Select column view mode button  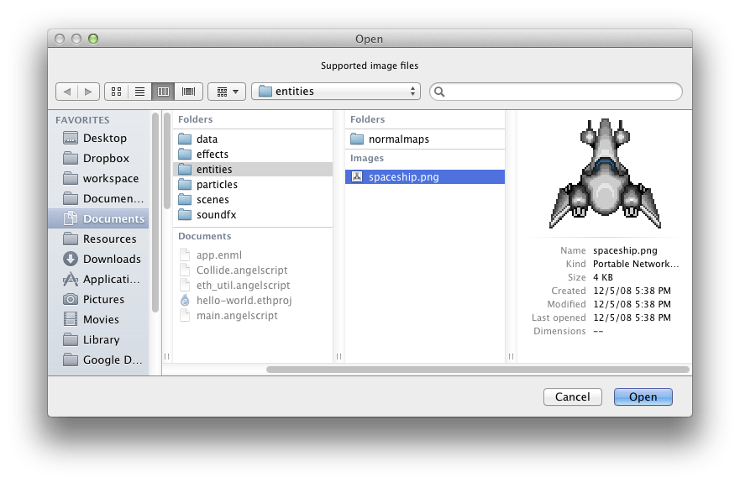point(164,91)
